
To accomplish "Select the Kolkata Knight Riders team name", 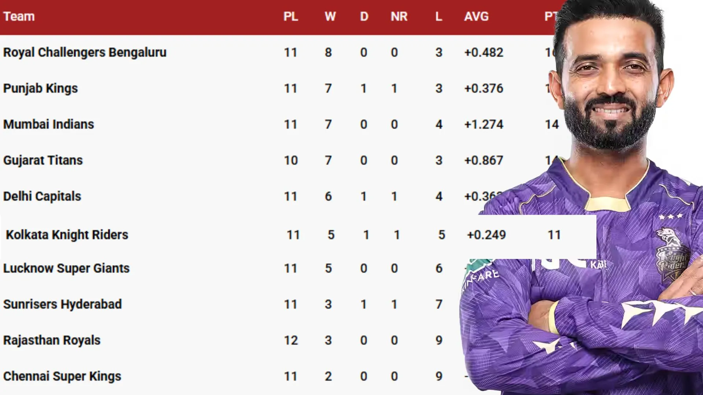I will click(67, 235).
